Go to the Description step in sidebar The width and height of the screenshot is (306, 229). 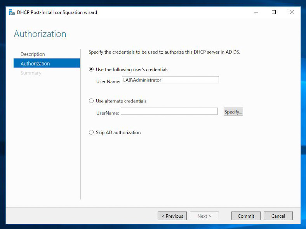pos(33,54)
